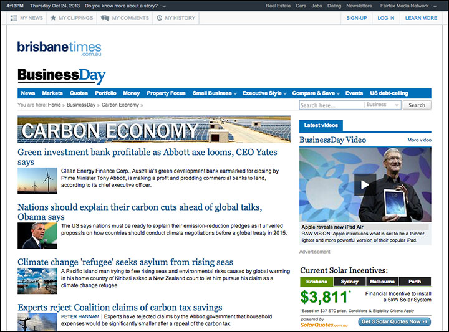Open the Markets menu item

coord(52,93)
